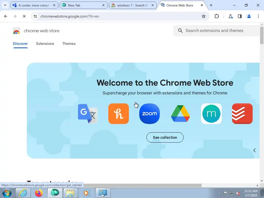Show hidden system tray icons arrow

[x=219, y=193]
